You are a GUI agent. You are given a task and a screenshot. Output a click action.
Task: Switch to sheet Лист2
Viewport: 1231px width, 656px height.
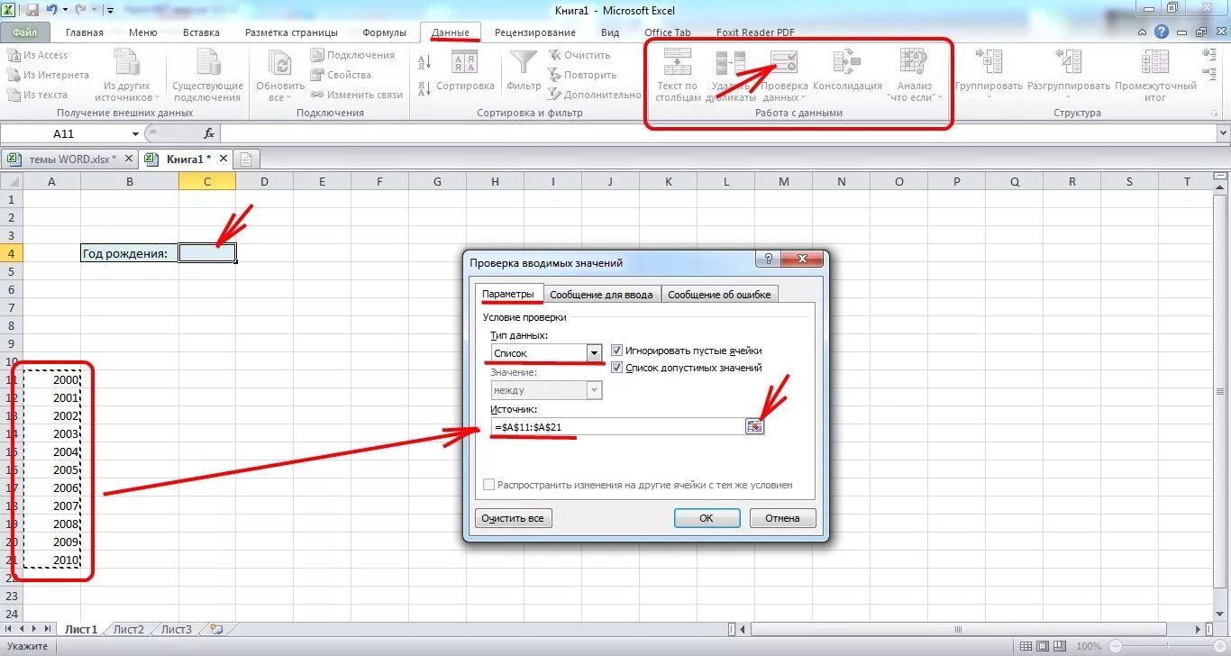click(x=129, y=630)
